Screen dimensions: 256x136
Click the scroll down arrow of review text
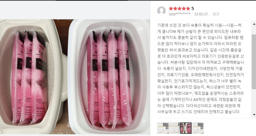tap(254, 115)
